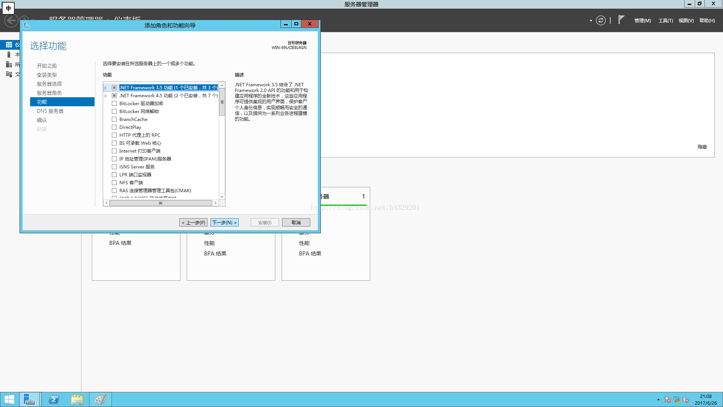Open BPA 结果 in the first tile

tap(120, 243)
